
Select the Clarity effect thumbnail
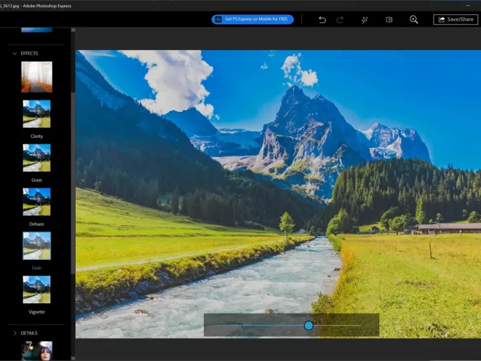(37, 114)
